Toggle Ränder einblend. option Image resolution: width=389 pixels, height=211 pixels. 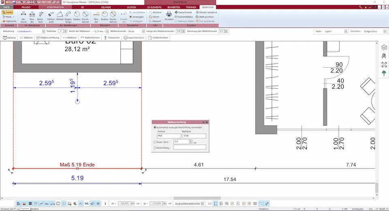206,13
